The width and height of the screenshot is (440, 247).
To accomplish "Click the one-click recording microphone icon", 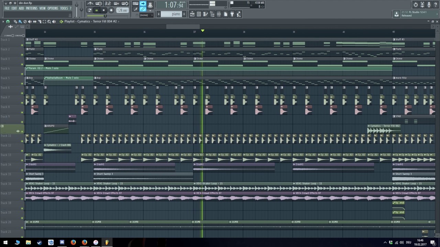I will pos(429,4).
